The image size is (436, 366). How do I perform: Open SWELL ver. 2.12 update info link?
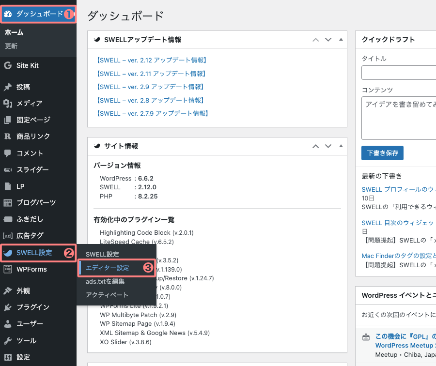tap(151, 61)
